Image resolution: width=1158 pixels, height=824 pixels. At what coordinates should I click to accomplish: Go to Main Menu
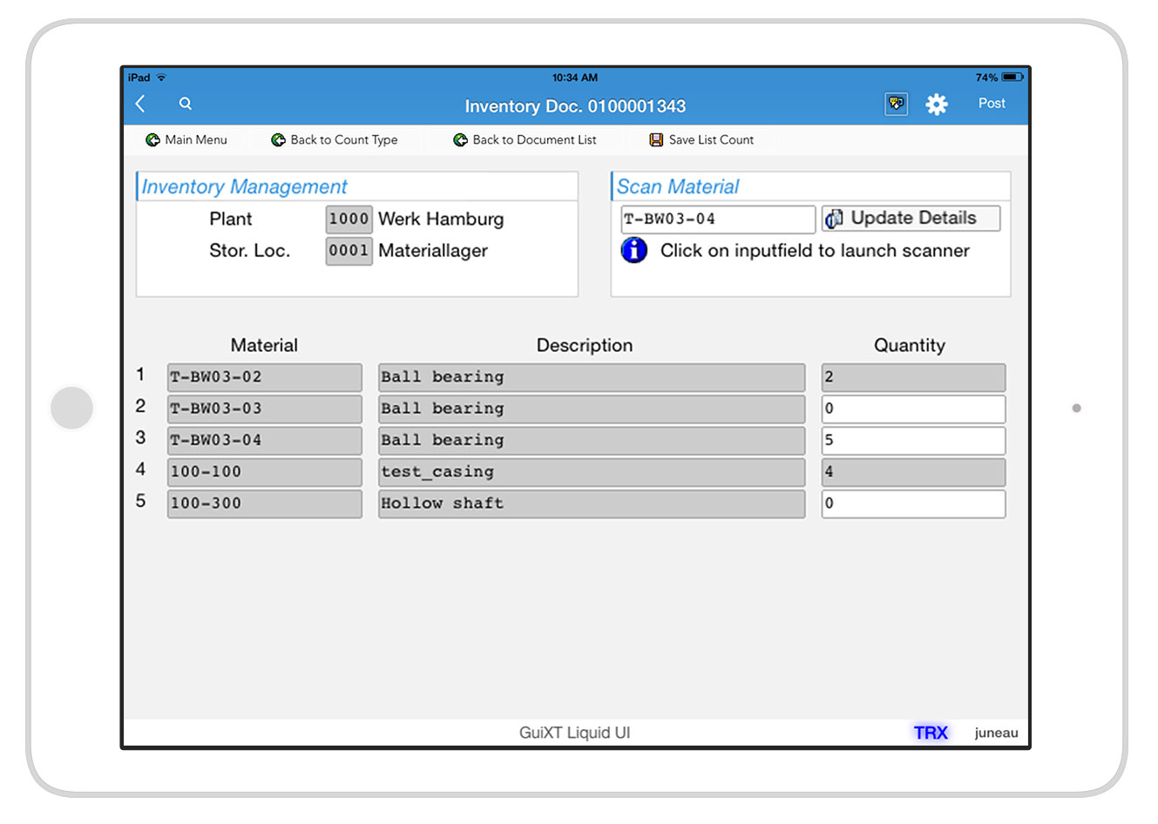tap(186, 140)
